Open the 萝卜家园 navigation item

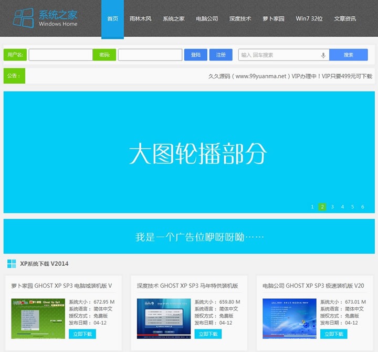[274, 18]
